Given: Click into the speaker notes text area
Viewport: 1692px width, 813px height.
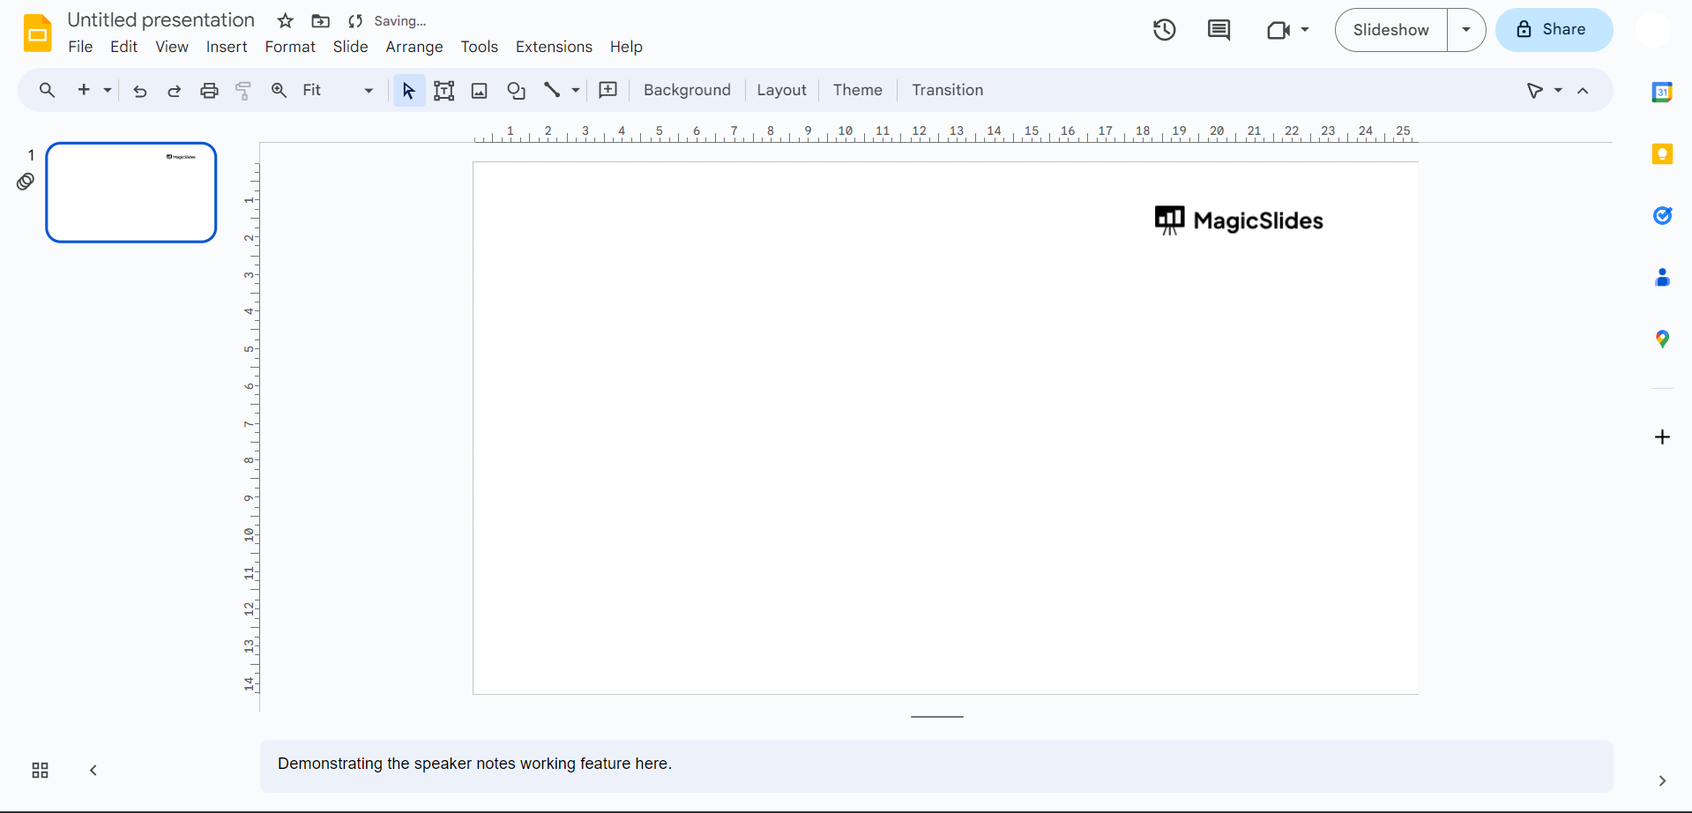Looking at the screenshot, I should [x=936, y=765].
